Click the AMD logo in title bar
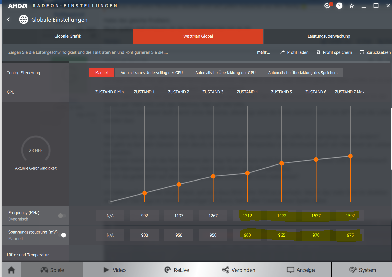The image size is (392, 277). tap(17, 6)
